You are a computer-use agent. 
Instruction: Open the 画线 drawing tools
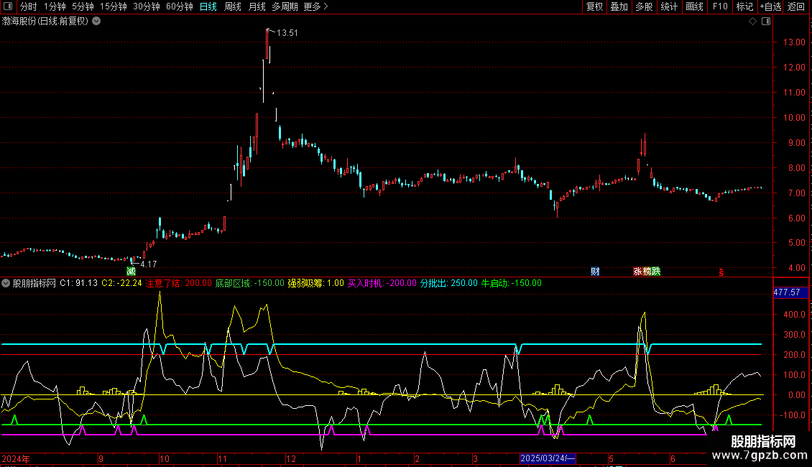pos(694,7)
